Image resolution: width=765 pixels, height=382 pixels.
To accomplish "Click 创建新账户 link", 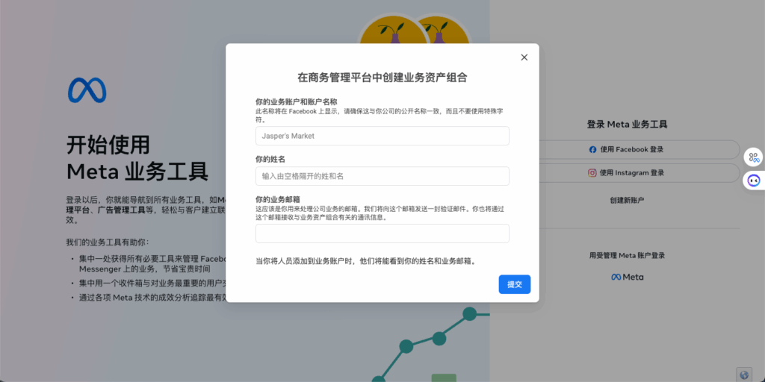I will pyautogui.click(x=627, y=200).
